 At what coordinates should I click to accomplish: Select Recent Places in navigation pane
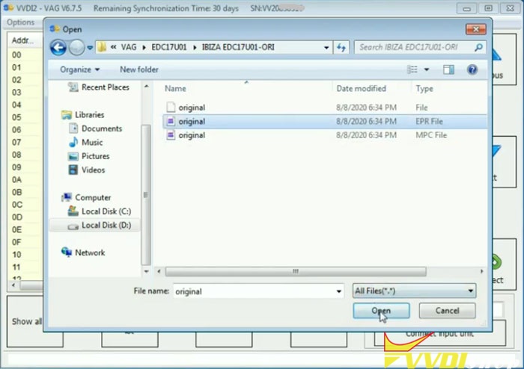[99, 87]
